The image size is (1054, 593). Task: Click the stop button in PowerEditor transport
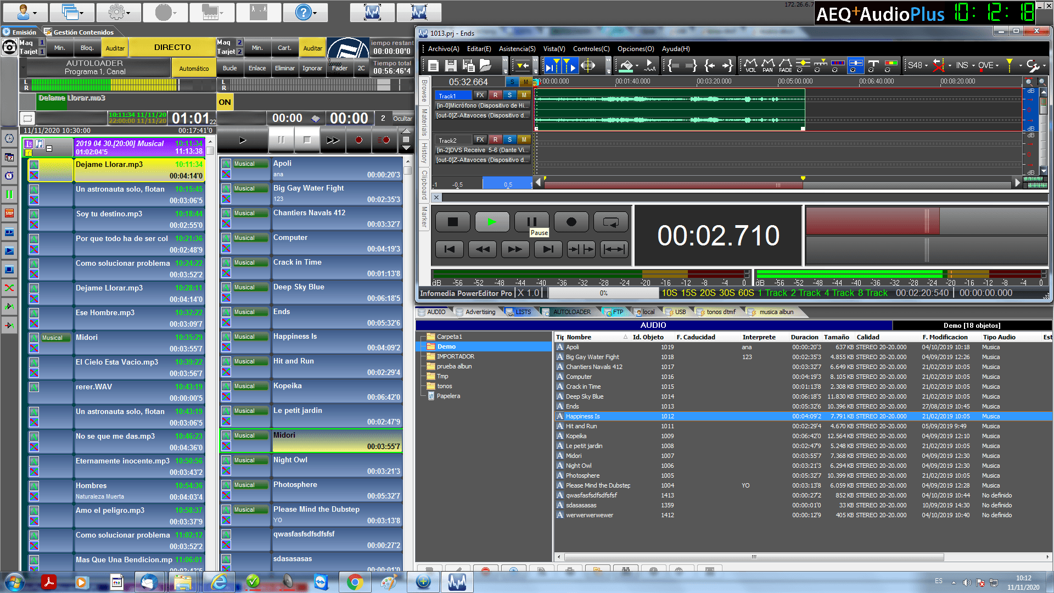452,222
